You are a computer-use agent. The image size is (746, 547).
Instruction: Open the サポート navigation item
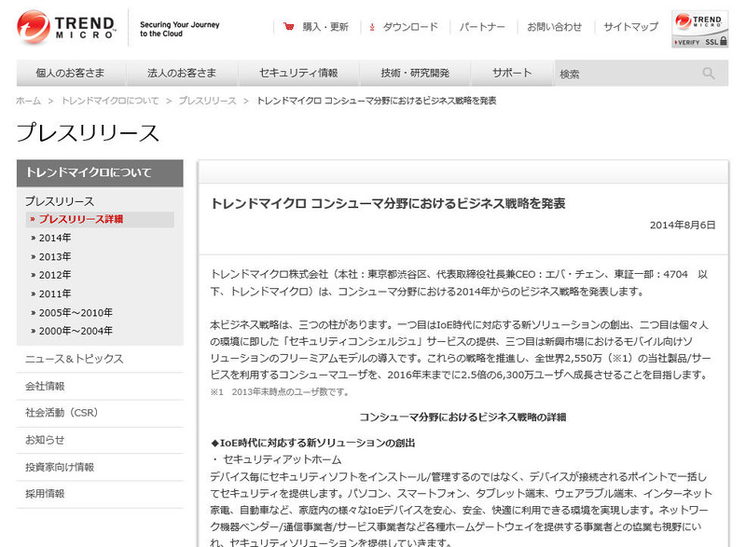pyautogui.click(x=512, y=74)
